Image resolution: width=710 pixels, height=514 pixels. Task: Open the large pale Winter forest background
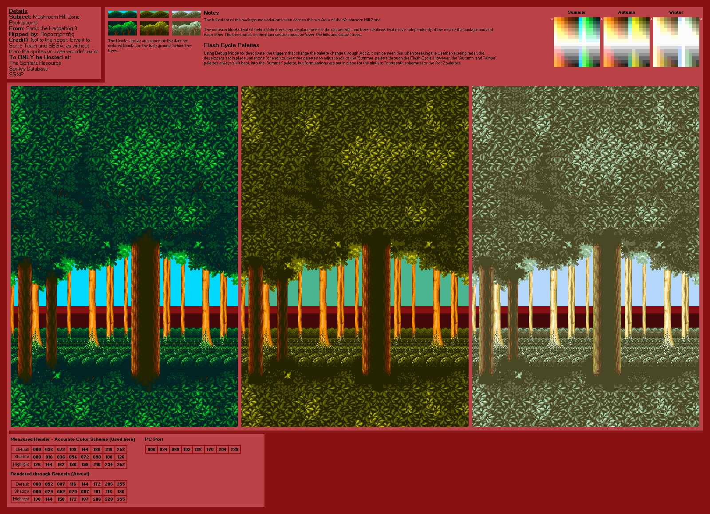[x=586, y=257]
